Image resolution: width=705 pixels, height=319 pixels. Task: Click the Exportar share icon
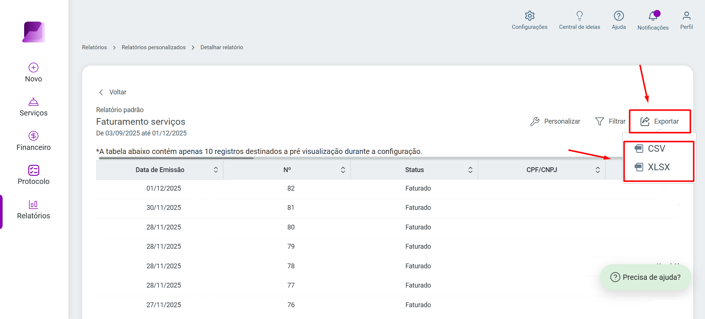tap(645, 121)
